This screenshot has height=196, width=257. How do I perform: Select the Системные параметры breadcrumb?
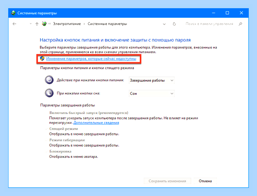click(107, 24)
